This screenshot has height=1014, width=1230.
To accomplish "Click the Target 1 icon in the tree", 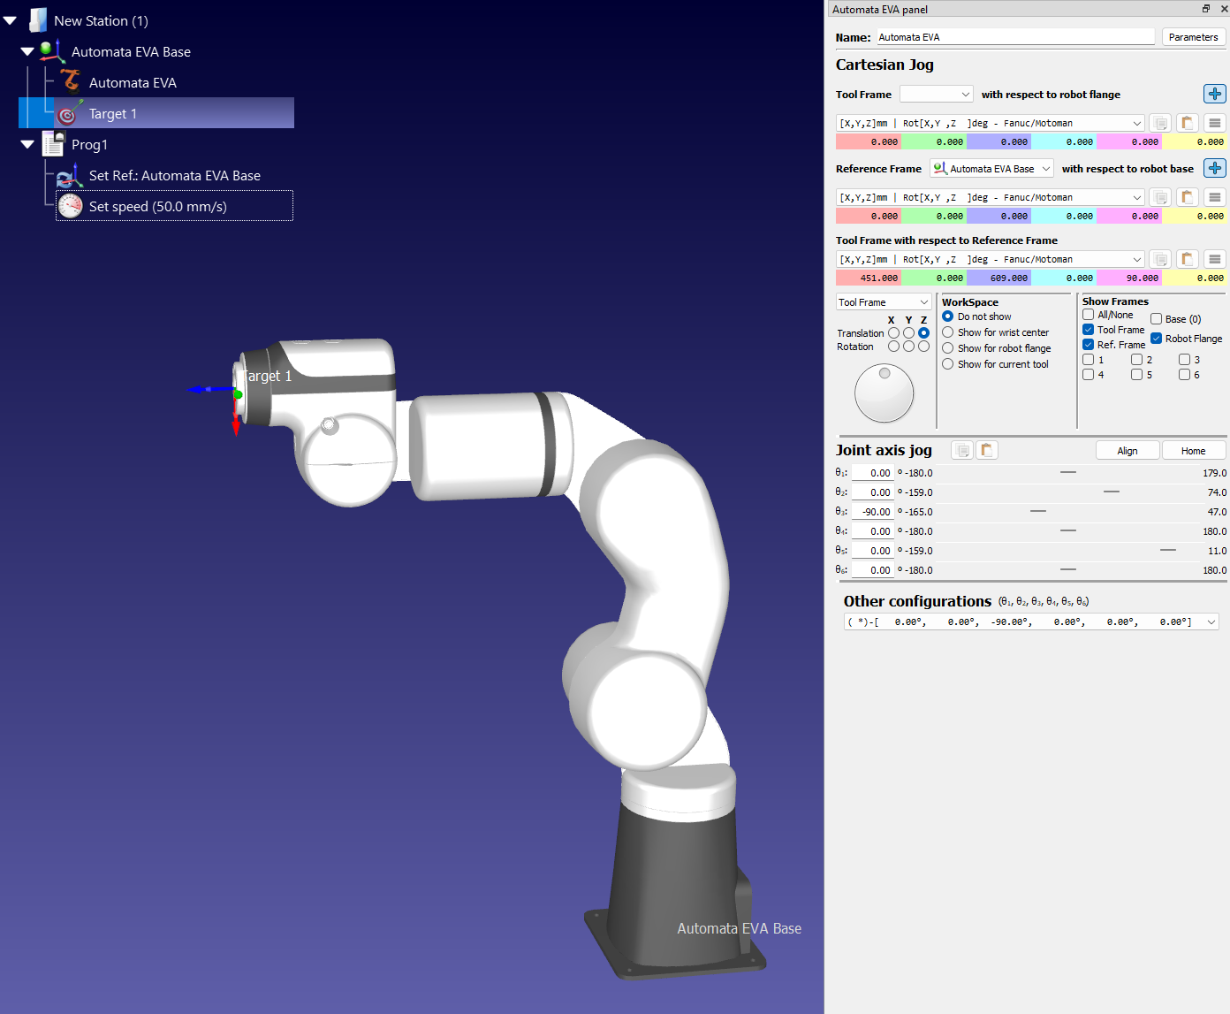I will pyautogui.click(x=68, y=114).
